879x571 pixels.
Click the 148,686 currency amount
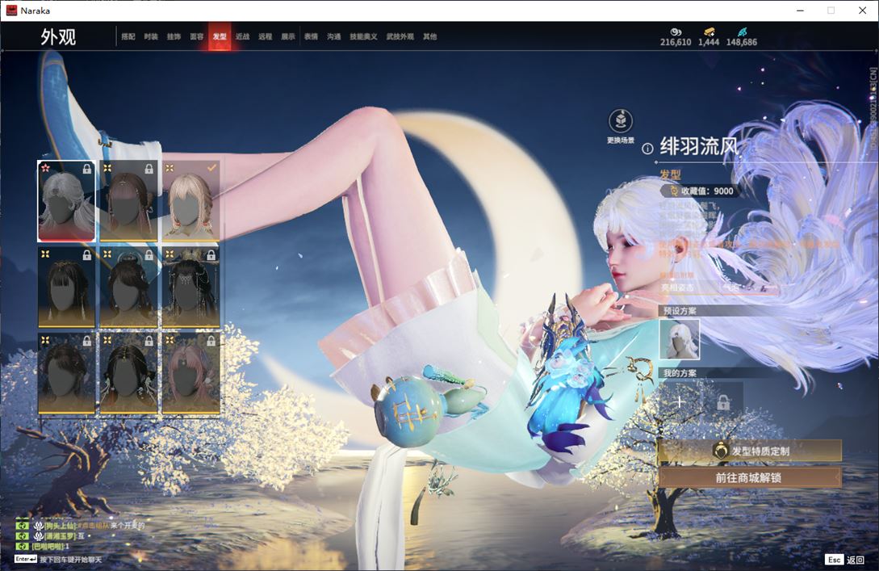tap(742, 42)
